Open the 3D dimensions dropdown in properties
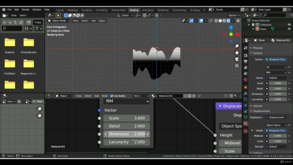Viewport: 293px width, 165px height. tap(276, 67)
